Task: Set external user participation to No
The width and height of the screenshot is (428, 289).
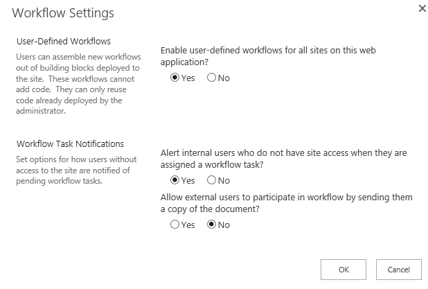Action: 212,225
